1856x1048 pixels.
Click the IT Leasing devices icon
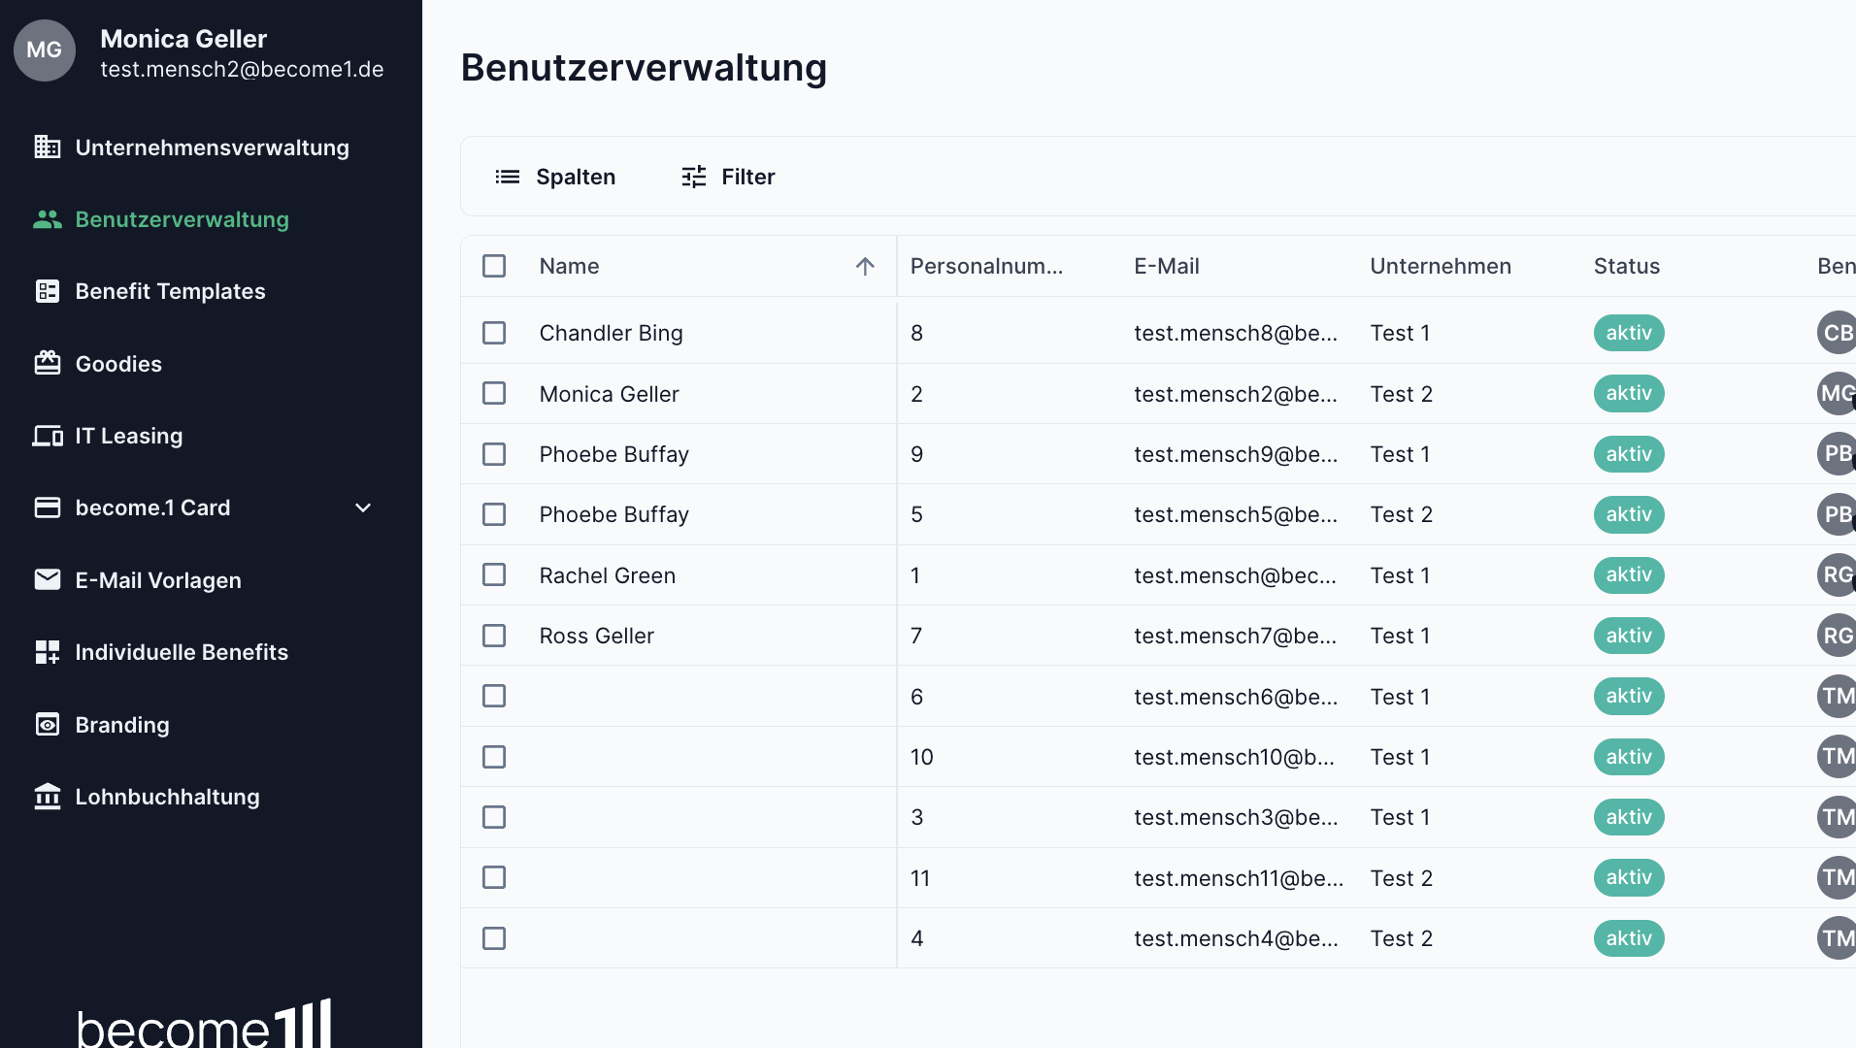(x=47, y=436)
